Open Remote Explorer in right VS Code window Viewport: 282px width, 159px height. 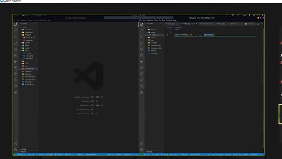click(141, 49)
